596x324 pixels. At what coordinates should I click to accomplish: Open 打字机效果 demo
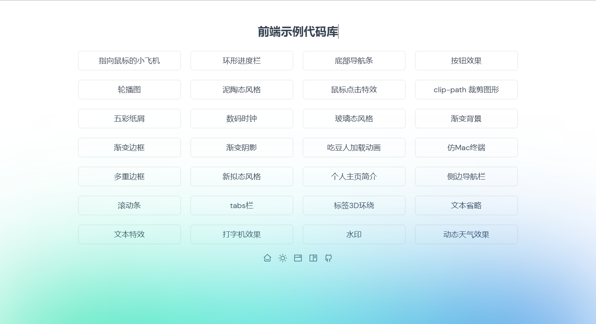click(x=242, y=234)
